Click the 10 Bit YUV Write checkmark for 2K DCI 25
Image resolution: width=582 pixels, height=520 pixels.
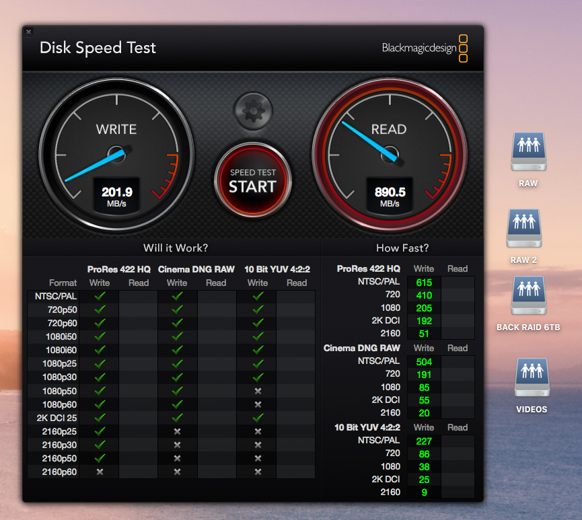click(258, 418)
